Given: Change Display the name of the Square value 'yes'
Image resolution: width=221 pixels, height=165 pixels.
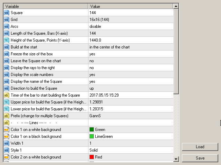Looking at the screenshot, I should (x=131, y=81).
